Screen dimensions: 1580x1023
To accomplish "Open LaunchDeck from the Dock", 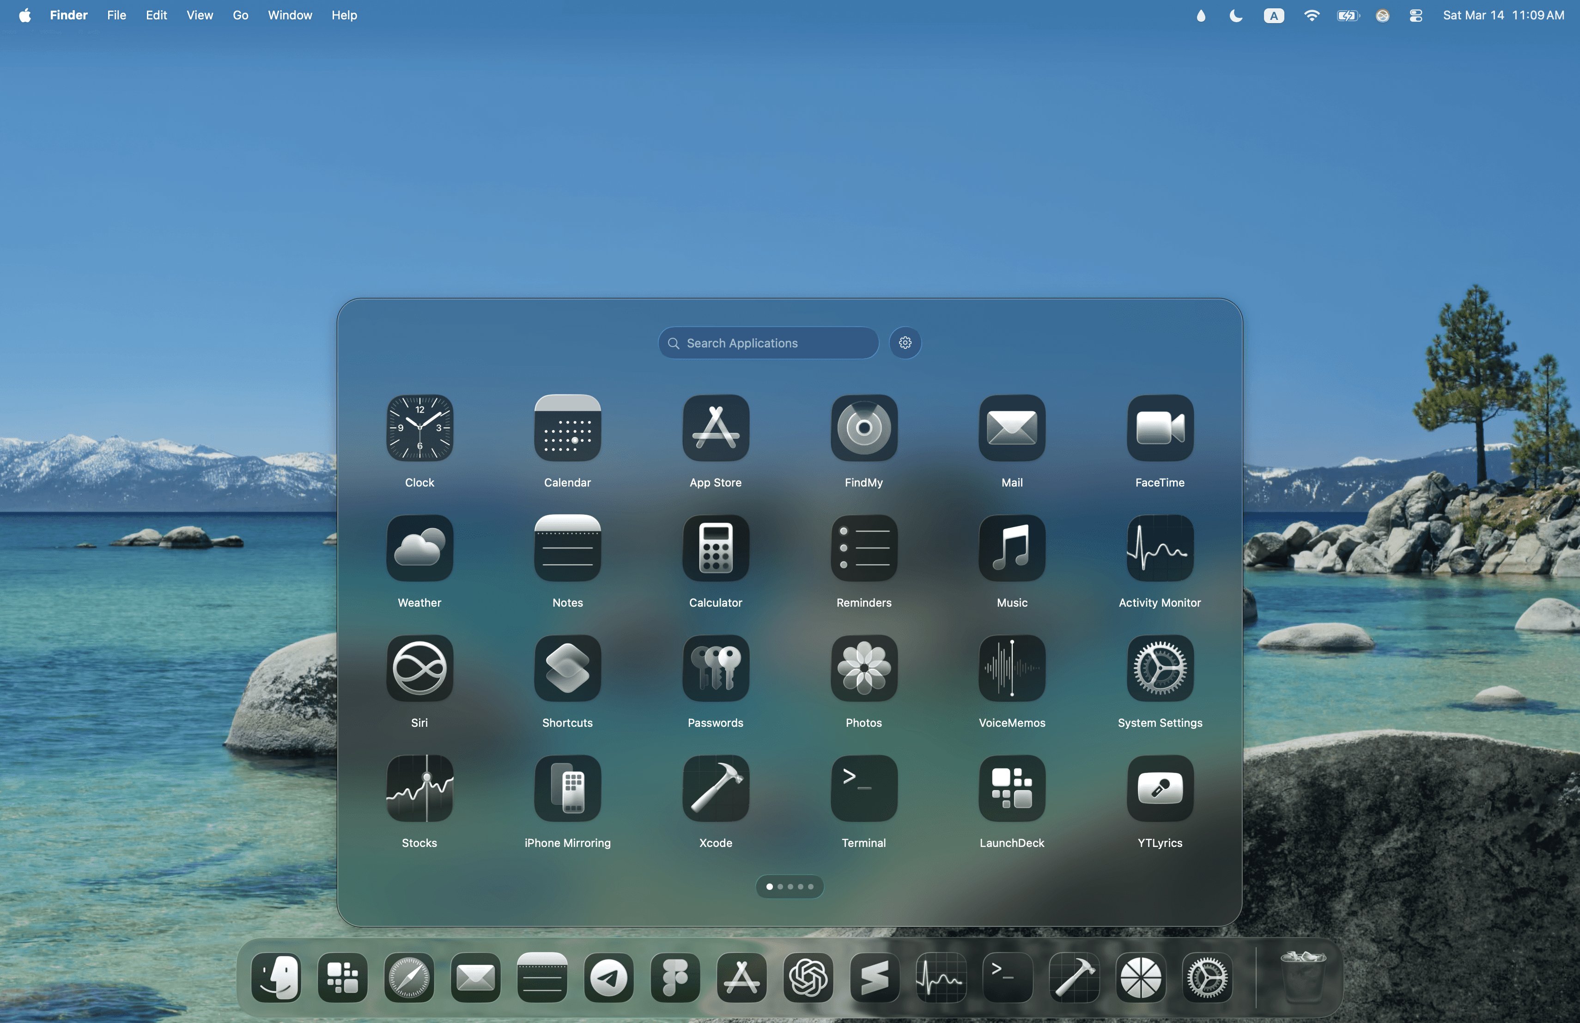I will (x=342, y=977).
